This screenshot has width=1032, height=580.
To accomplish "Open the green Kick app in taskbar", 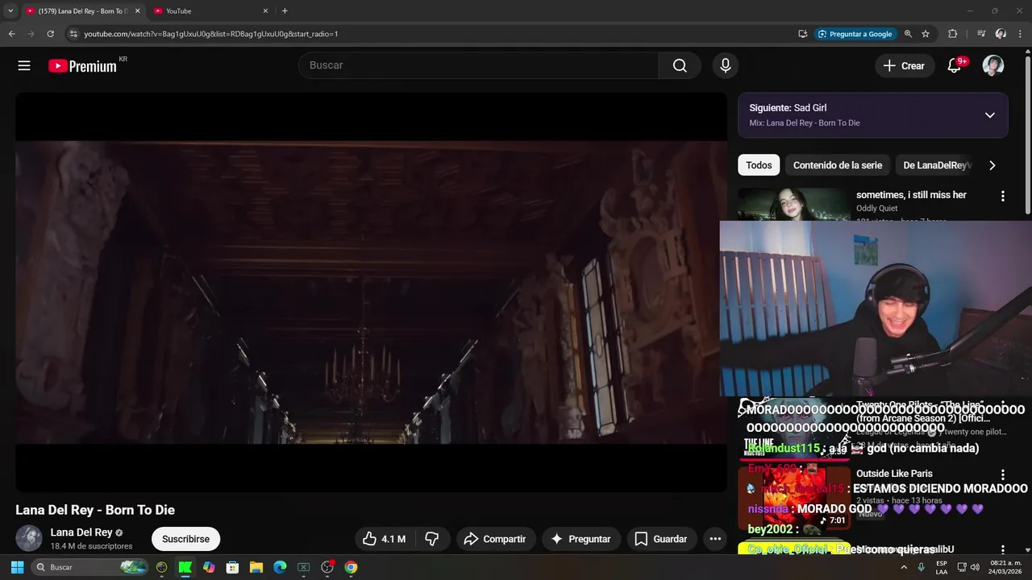I will tap(185, 567).
